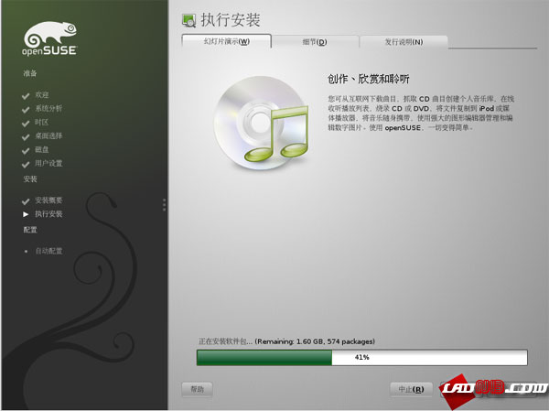The height and width of the screenshot is (411, 549).
Task: Select 自动配置 step in sidebar
Action: click(48, 251)
